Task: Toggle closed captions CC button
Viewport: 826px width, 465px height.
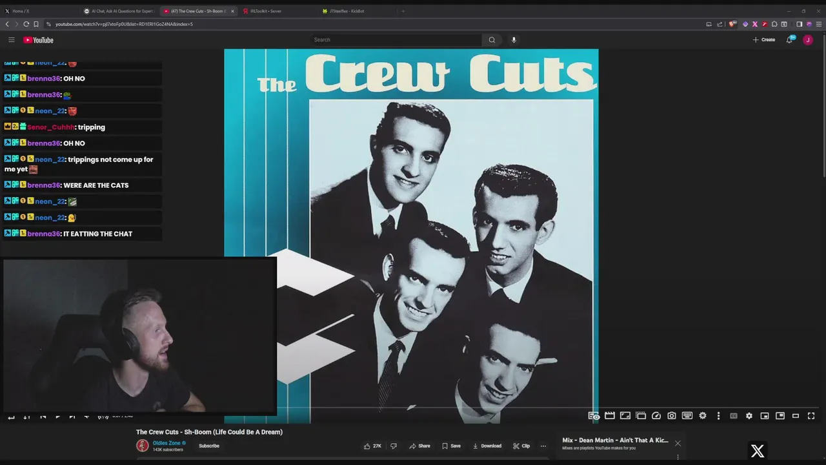Action: [x=734, y=416]
